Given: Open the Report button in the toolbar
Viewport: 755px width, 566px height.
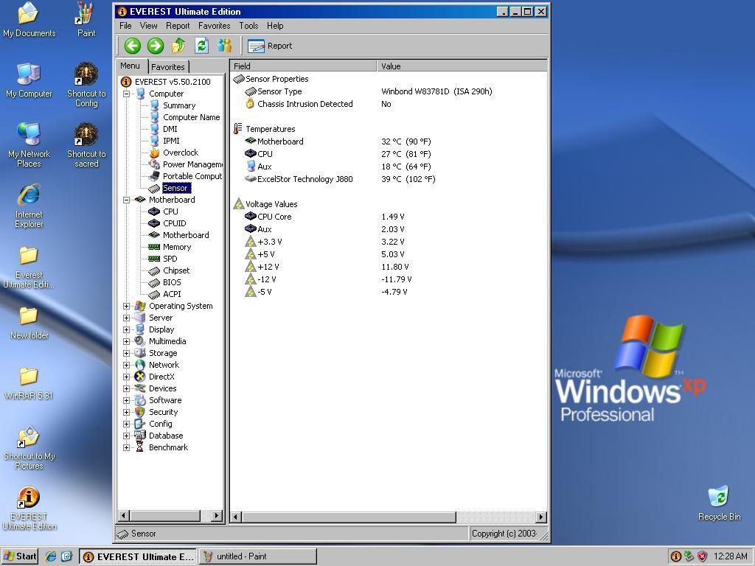Looking at the screenshot, I should coord(271,46).
